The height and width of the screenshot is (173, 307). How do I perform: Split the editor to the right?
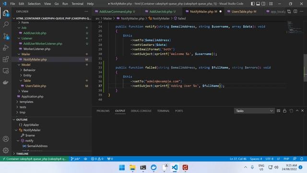tap(295, 12)
